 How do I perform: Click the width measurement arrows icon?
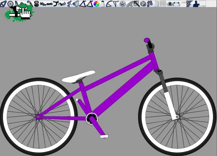pyautogui.click(x=176, y=4)
